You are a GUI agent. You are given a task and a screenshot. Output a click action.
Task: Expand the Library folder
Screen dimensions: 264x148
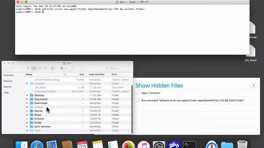click(27, 107)
